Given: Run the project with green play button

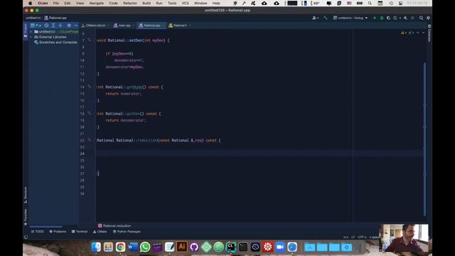Looking at the screenshot, I should click(375, 18).
